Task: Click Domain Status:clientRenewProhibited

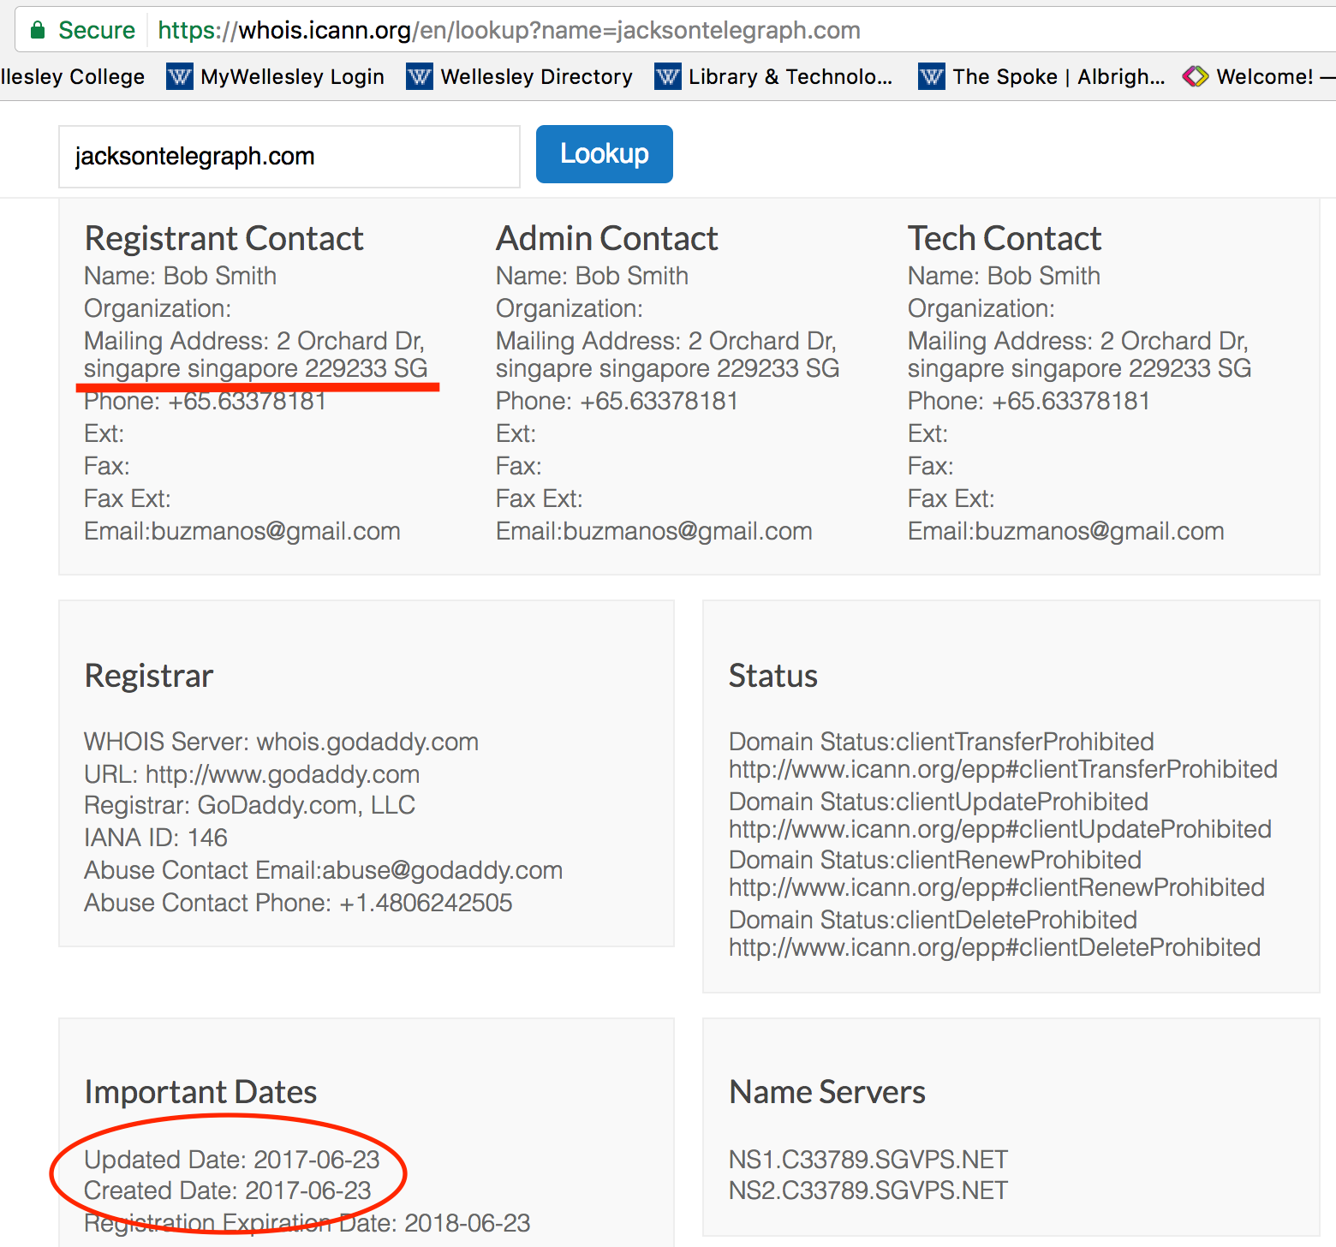Action: pyautogui.click(x=935, y=860)
